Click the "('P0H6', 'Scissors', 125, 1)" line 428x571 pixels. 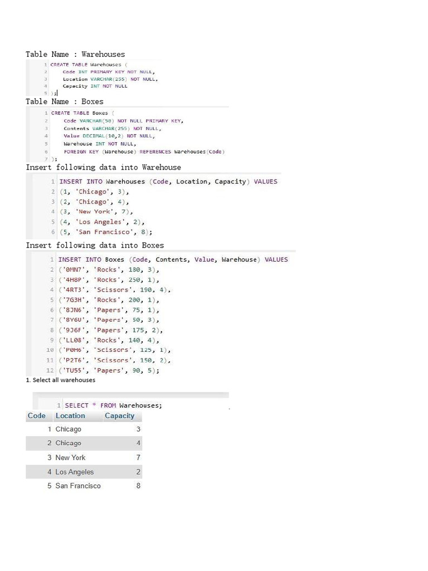tap(115, 350)
